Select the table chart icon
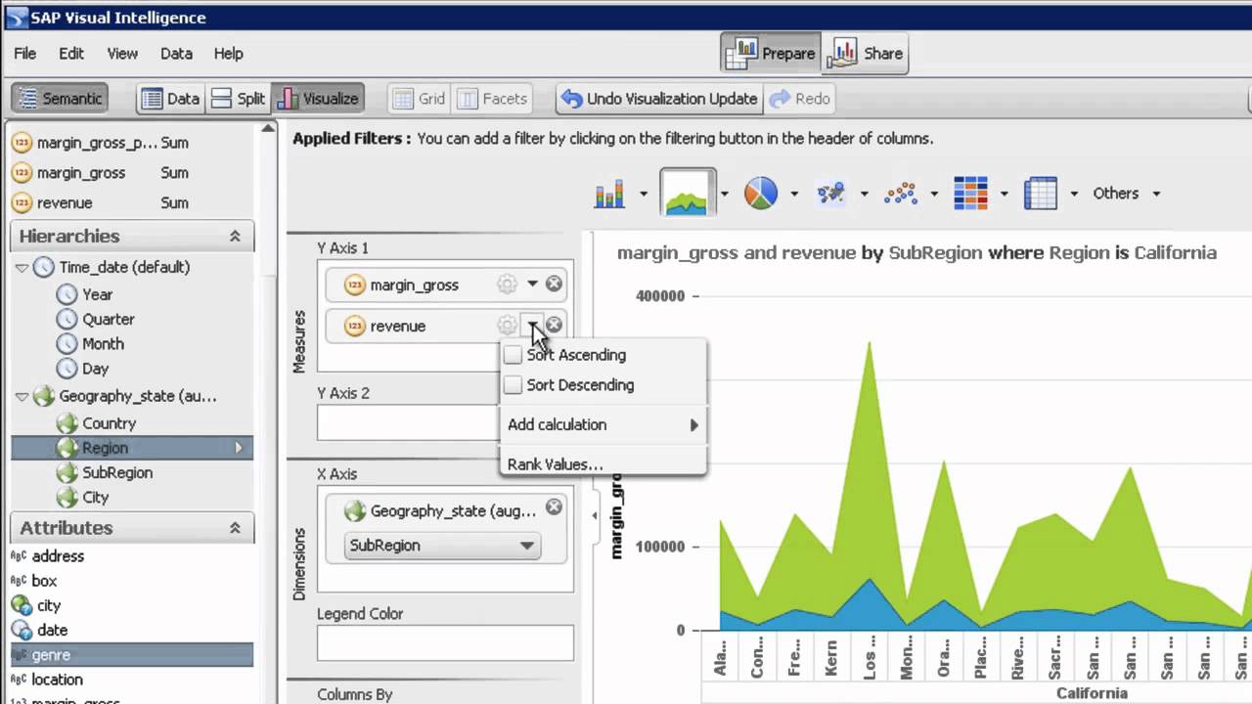This screenshot has width=1252, height=704. point(1041,194)
